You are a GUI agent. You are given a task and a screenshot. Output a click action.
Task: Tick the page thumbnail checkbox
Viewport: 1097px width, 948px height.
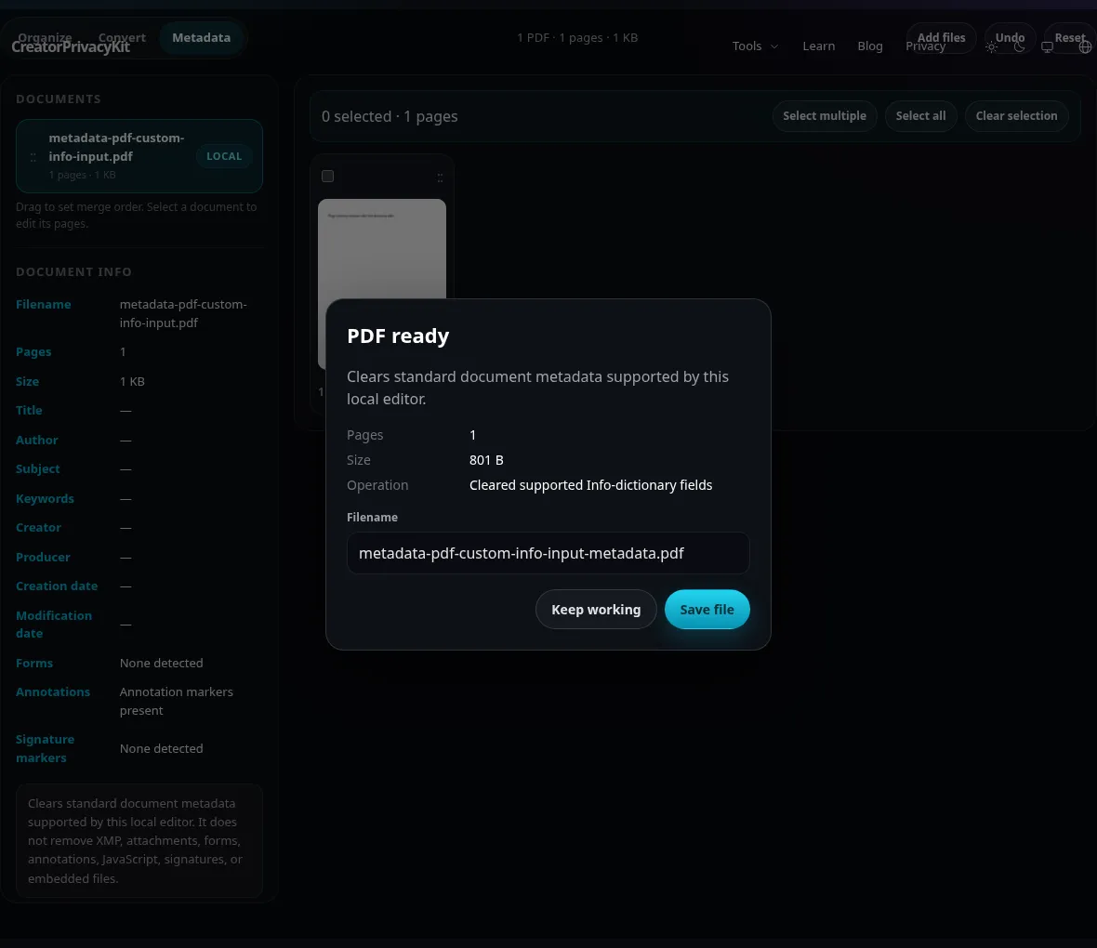click(327, 177)
